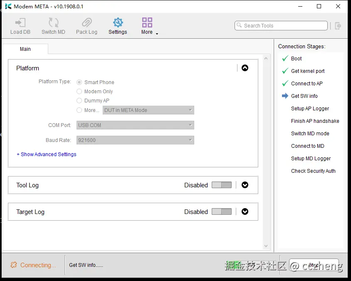Click the Disabled label of Tool Log

[196, 185]
